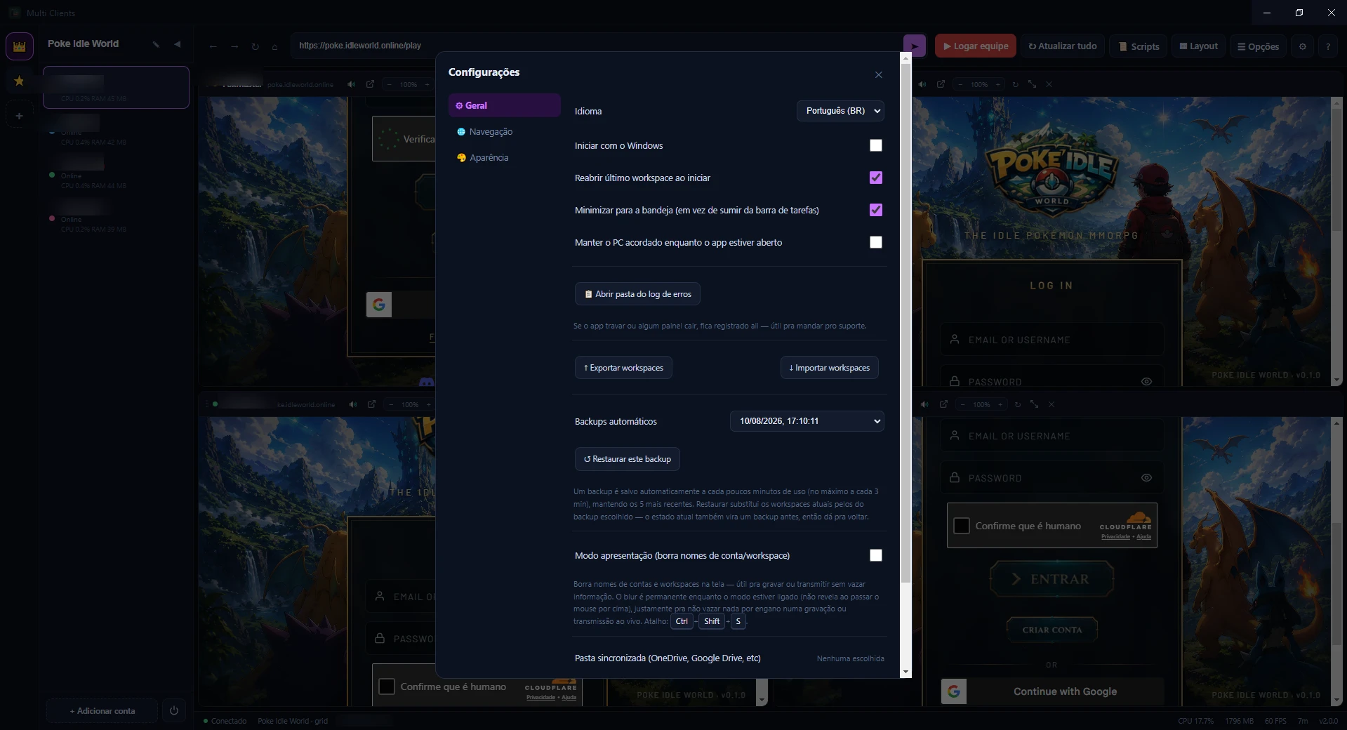Check Confirme que é humano in bottom-left panel
This screenshot has height=730, width=1347.
click(387, 686)
